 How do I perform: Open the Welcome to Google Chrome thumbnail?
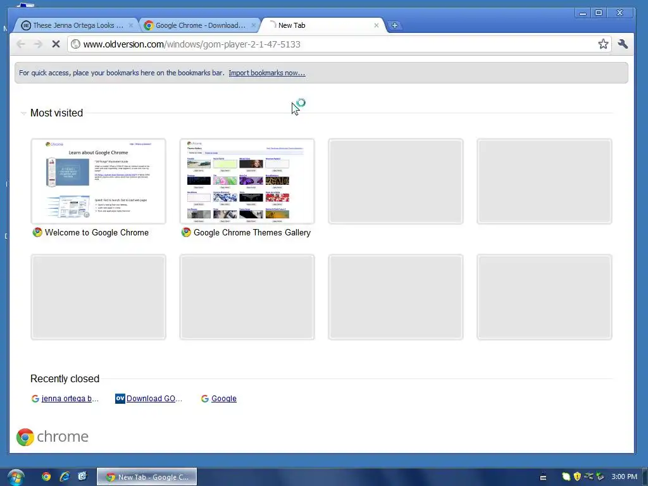click(98, 182)
